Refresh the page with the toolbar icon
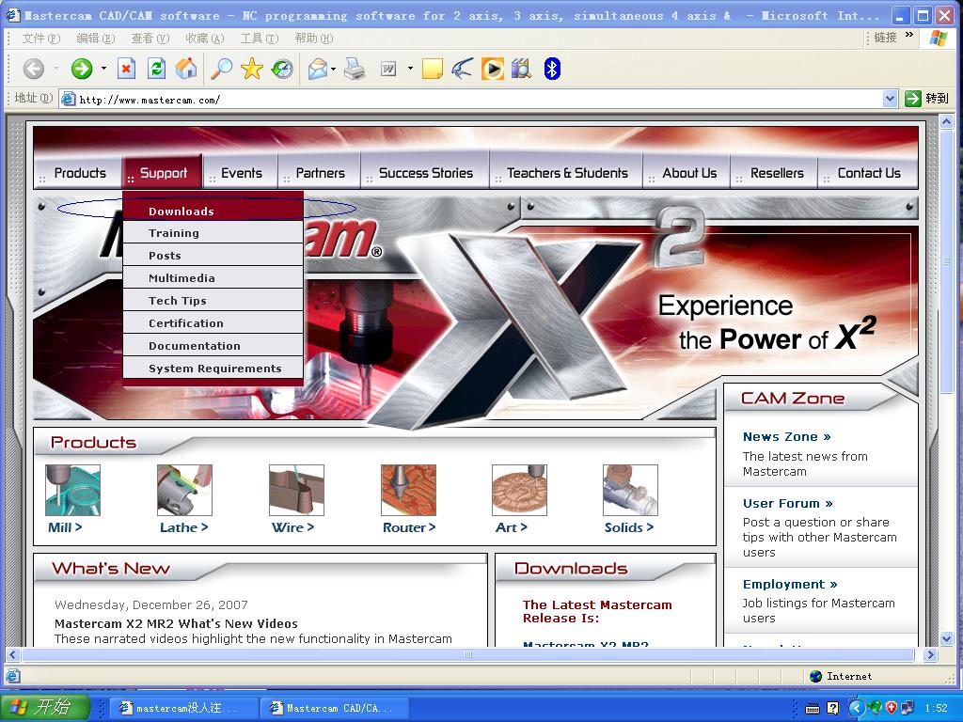Screen dimensions: 963x722 coord(157,69)
